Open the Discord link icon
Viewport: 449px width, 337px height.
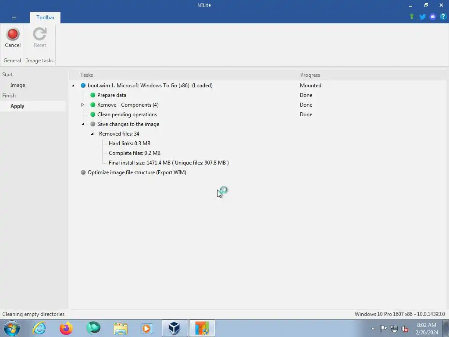click(433, 17)
